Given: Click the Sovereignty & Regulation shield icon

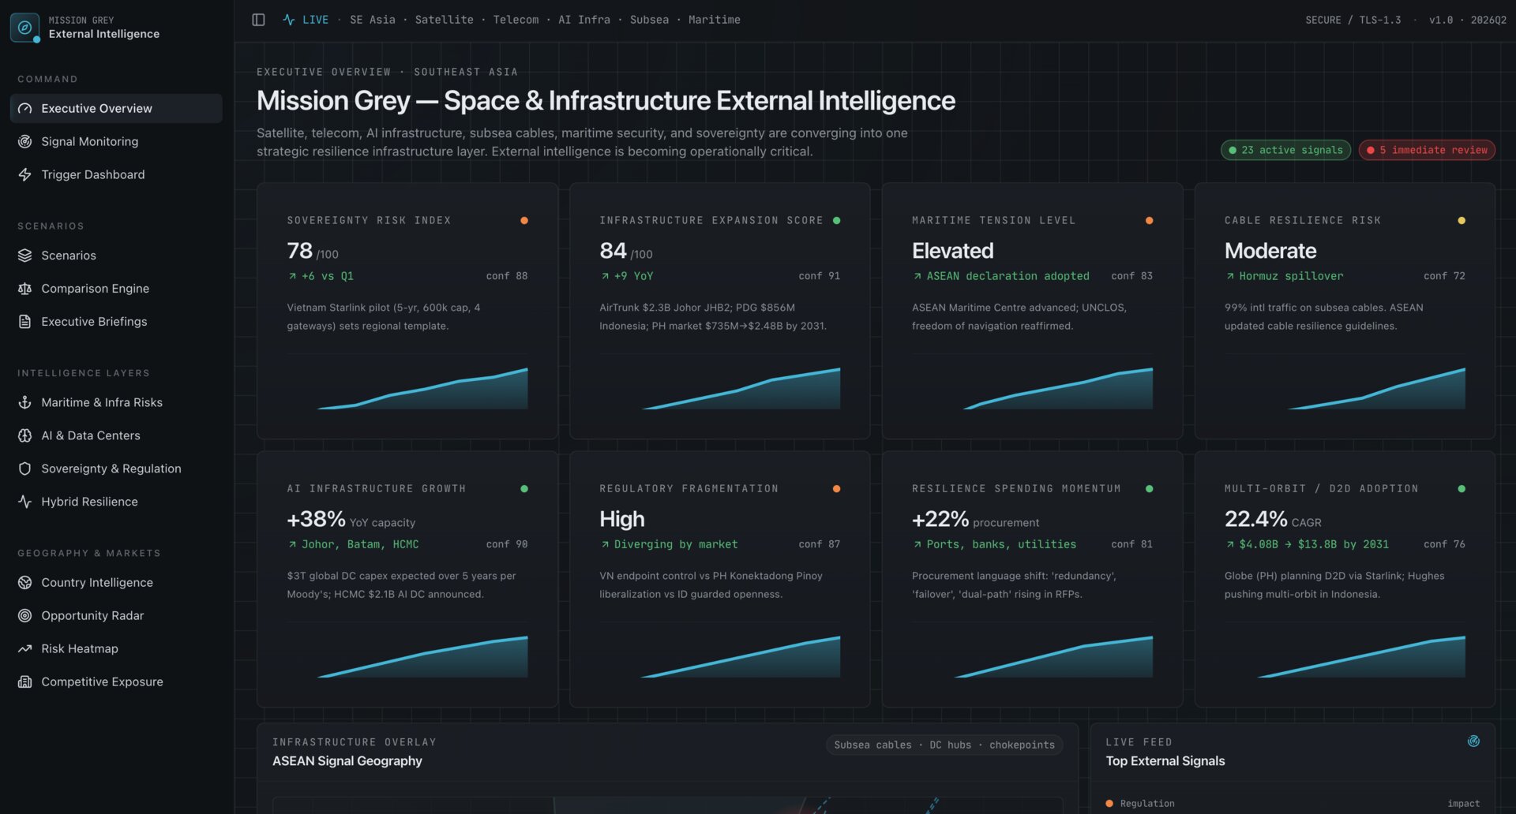Looking at the screenshot, I should coord(25,469).
